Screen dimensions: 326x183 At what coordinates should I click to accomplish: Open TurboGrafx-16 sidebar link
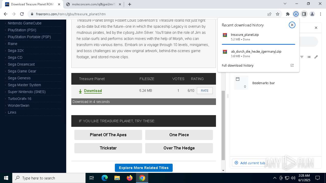pos(20,99)
